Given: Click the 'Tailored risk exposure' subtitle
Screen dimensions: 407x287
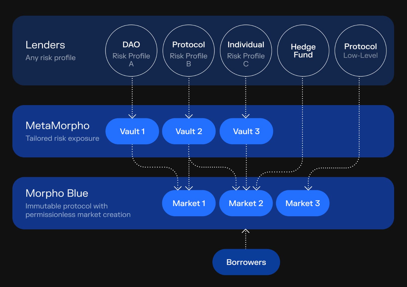Looking at the screenshot, I should coord(62,138).
